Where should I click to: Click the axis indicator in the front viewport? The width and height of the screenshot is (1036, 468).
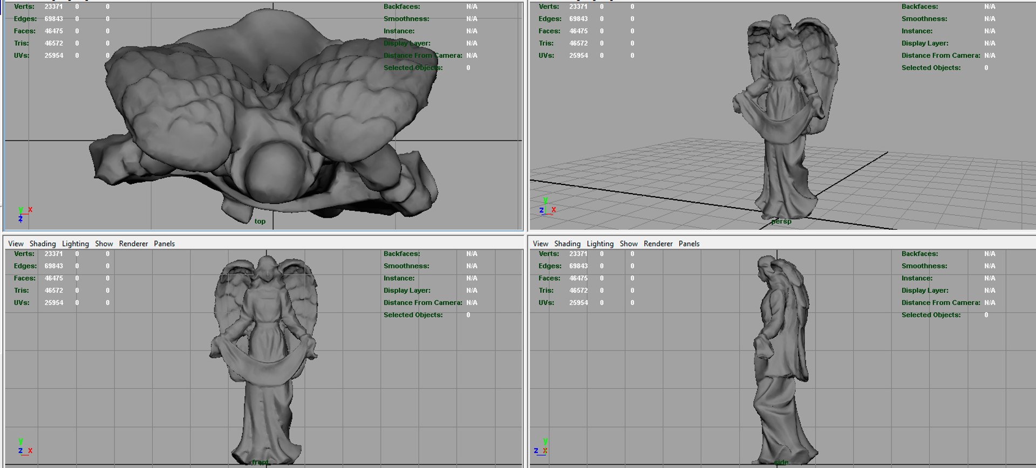[x=25, y=447]
